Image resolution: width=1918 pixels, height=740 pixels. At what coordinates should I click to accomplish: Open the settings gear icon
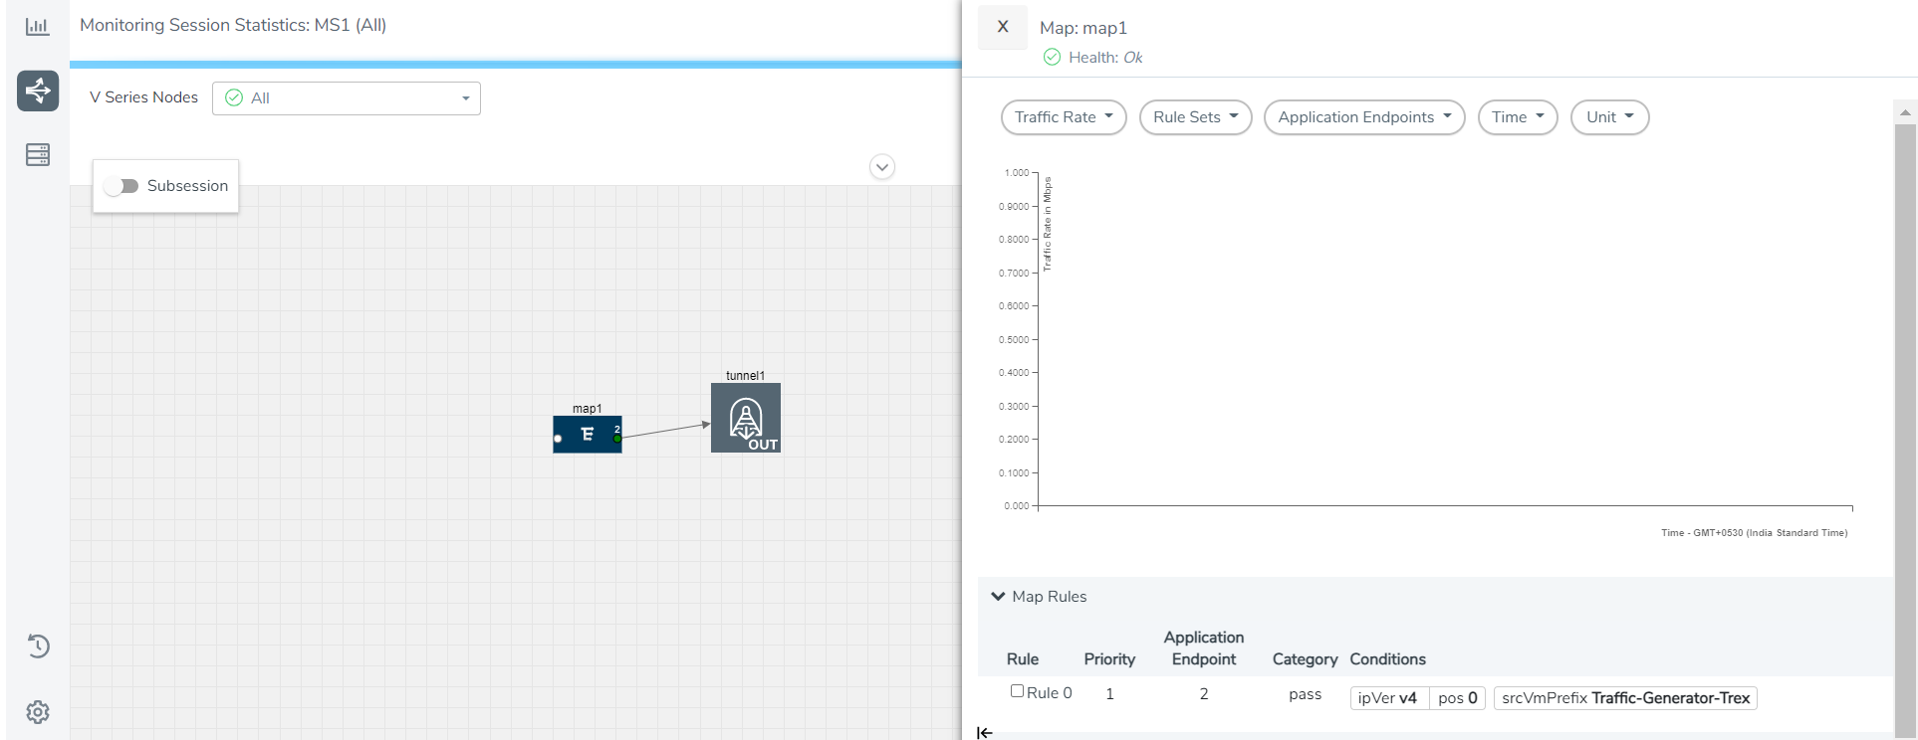(38, 712)
